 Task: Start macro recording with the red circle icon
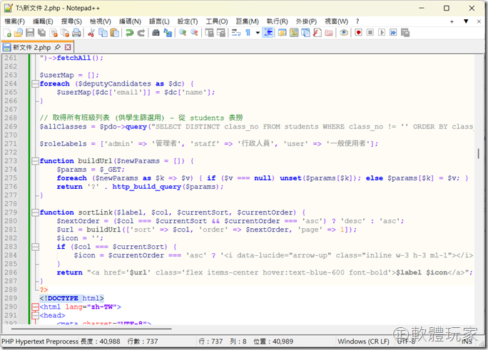click(358, 33)
